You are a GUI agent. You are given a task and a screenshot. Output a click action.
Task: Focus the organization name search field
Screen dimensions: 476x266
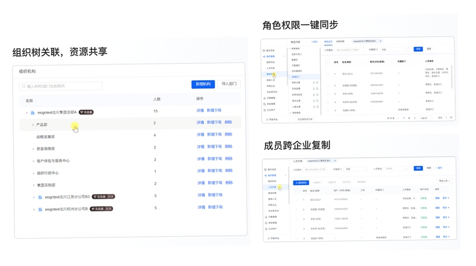click(x=61, y=86)
